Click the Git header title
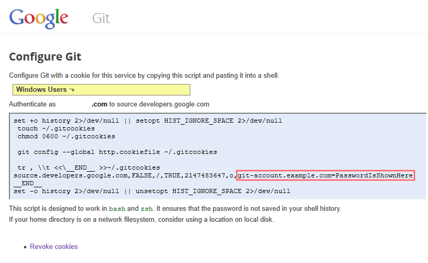 click(101, 18)
